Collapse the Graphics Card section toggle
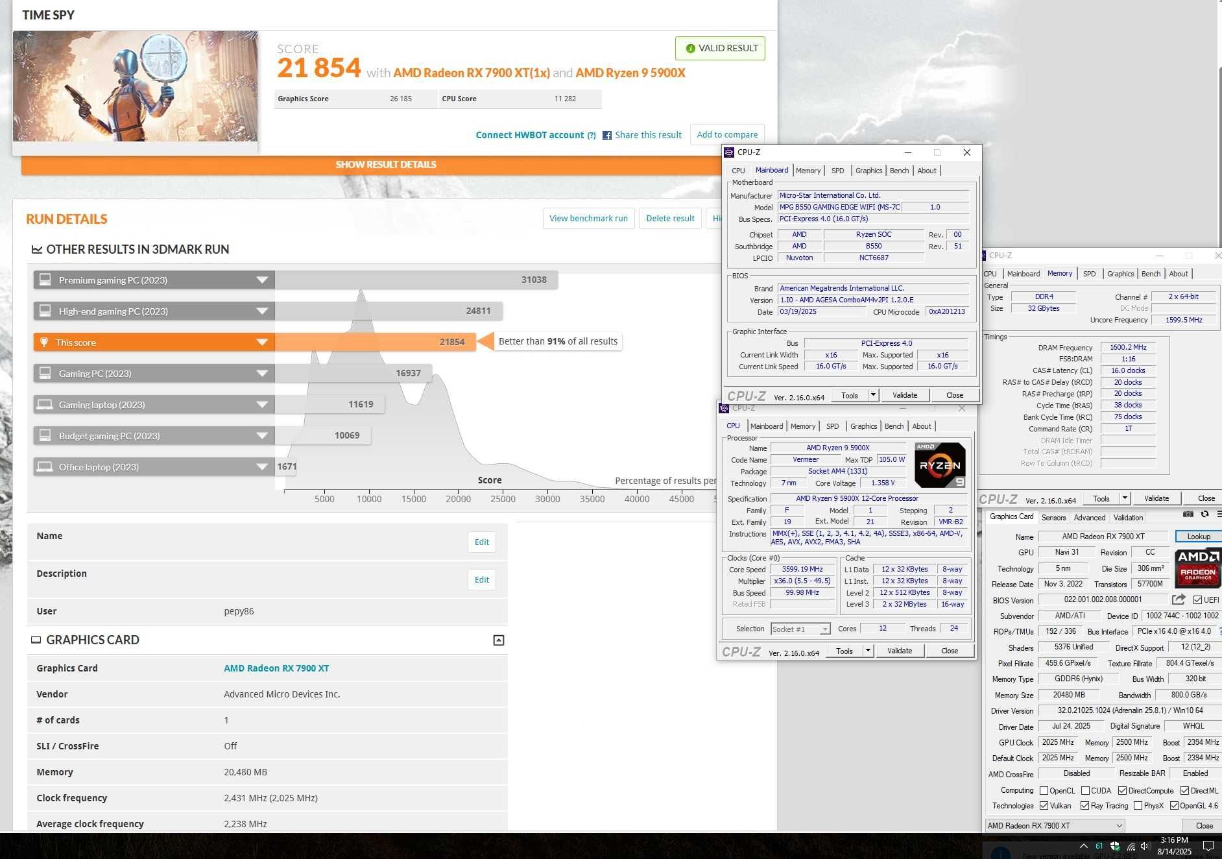Image resolution: width=1222 pixels, height=859 pixels. [x=499, y=640]
